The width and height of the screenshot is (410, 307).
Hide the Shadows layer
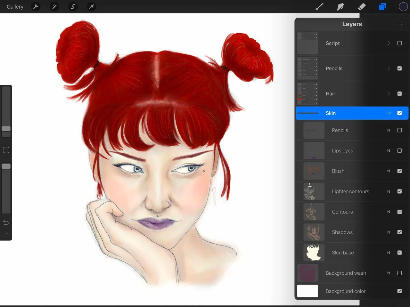(399, 232)
